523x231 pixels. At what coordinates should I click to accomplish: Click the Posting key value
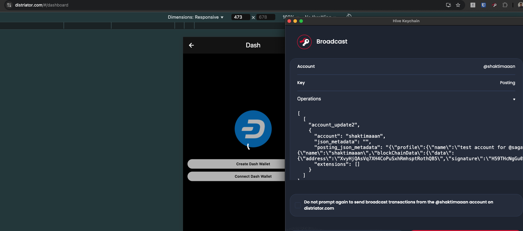coord(508,83)
